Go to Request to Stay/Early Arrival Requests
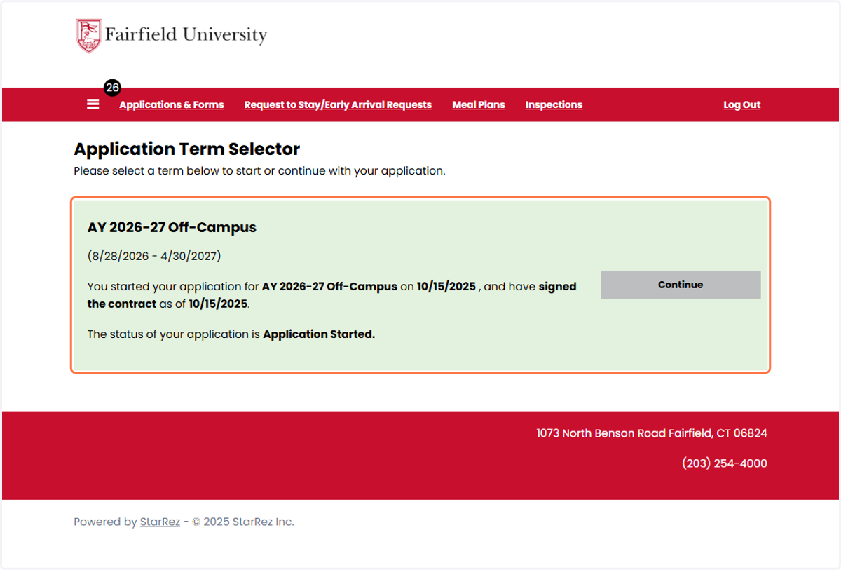 [338, 104]
